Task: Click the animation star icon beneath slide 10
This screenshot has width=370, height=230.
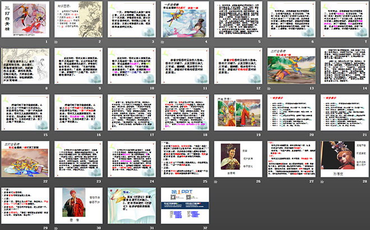Action: tap(110, 89)
